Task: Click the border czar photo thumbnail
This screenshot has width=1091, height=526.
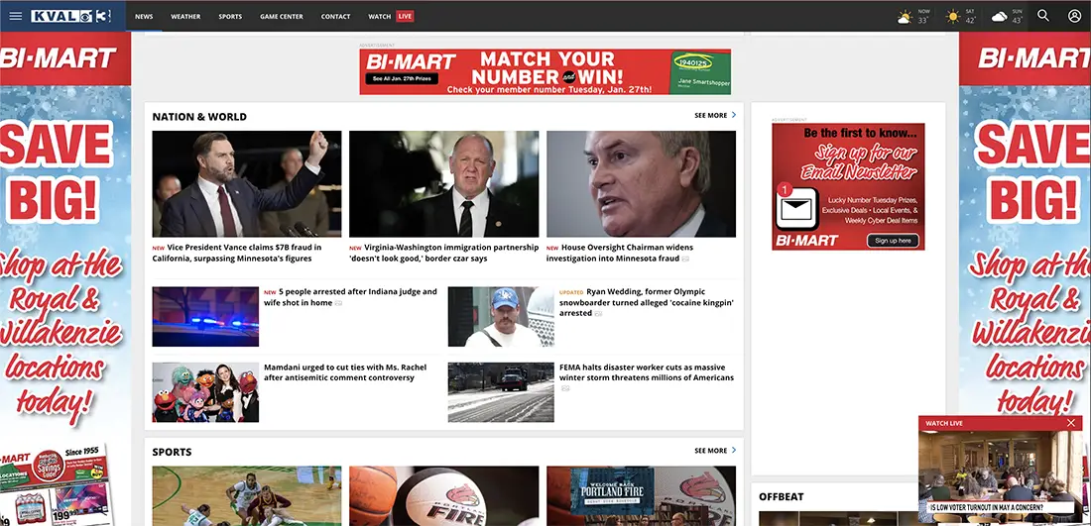Action: pos(444,184)
